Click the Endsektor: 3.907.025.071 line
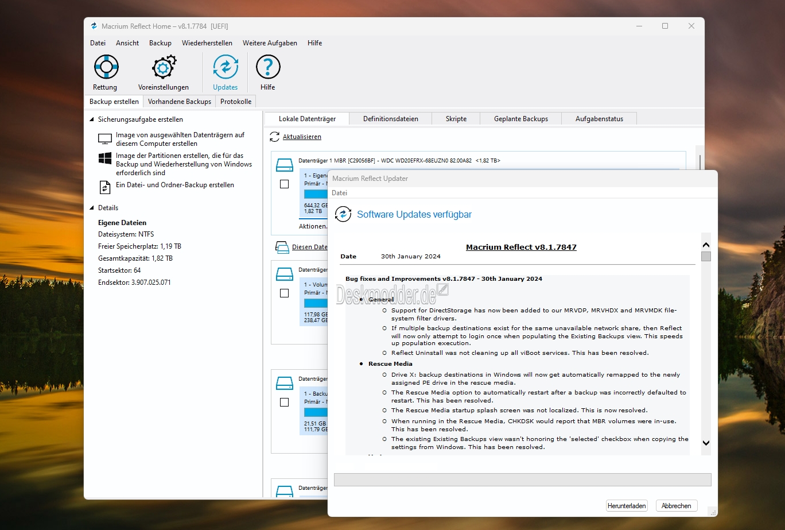785x530 pixels. 134,283
